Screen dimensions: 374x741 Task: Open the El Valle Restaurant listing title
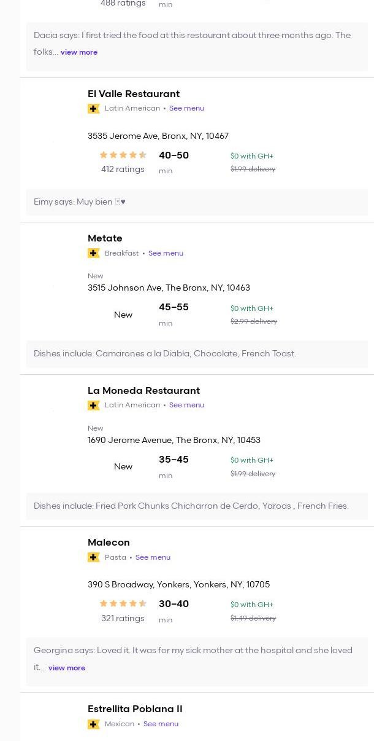[134, 94]
